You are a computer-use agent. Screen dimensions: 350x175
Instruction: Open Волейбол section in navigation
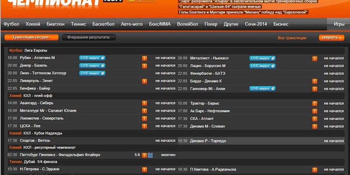tap(188, 24)
